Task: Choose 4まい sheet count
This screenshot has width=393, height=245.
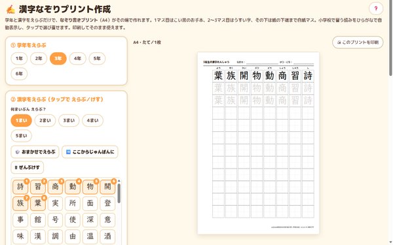Action: pyautogui.click(x=93, y=120)
